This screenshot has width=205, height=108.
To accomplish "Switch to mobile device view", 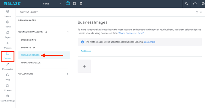I will 81,4.
